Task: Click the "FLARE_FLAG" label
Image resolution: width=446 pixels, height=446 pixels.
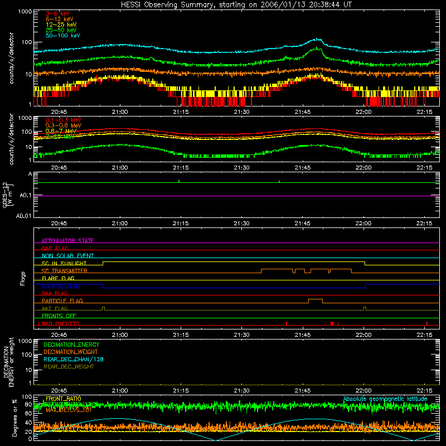Action: click(58, 278)
